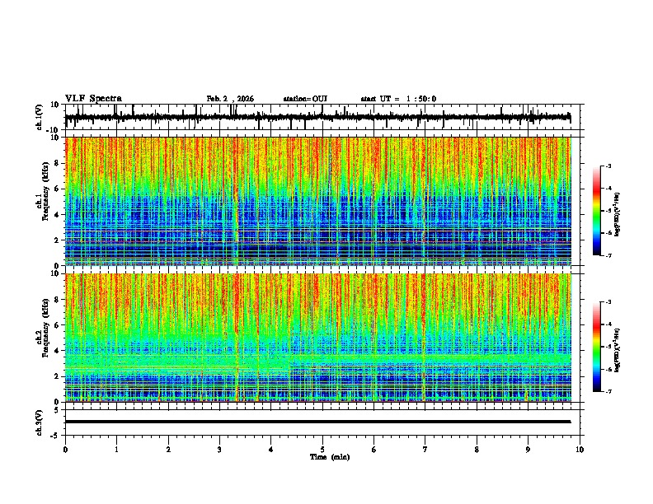Click the ch.2 spectrogram color scale bar
Viewport: 653px width, 504px height.
[x=597, y=347]
